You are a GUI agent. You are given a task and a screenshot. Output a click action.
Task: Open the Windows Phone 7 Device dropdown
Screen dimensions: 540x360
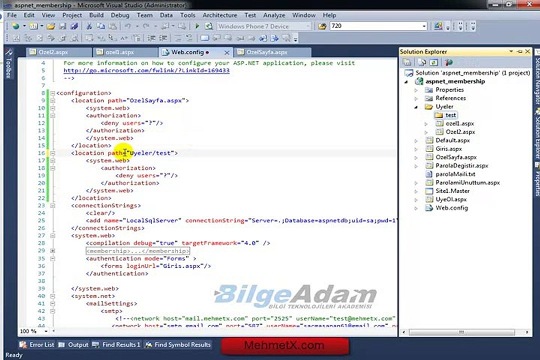click(308, 26)
